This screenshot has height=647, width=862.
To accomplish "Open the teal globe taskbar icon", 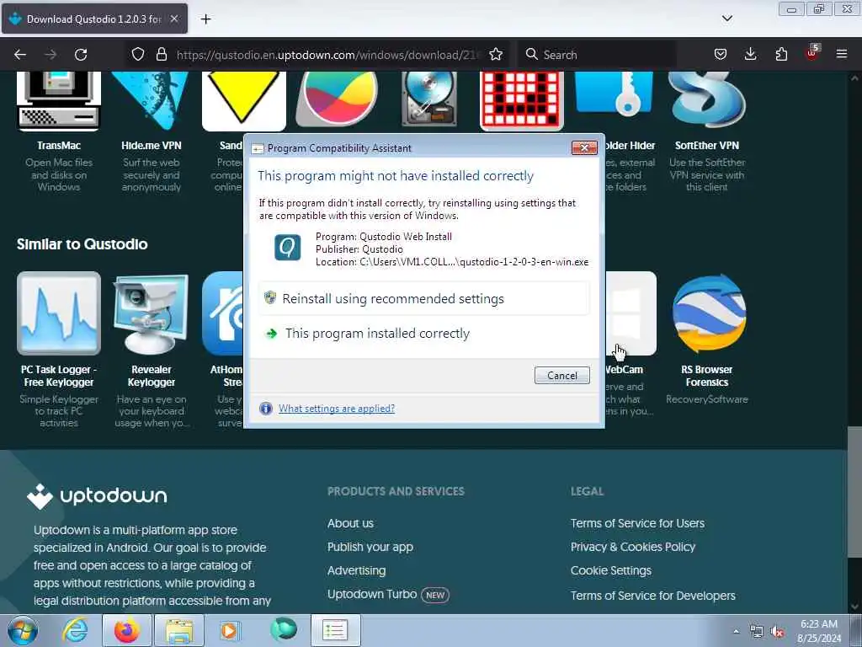I will pos(283,629).
